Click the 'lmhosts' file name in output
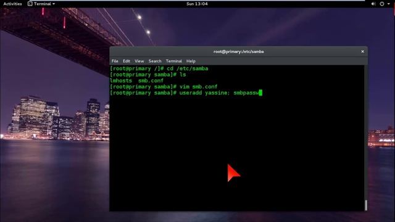The width and height of the screenshot is (395, 222). point(121,81)
